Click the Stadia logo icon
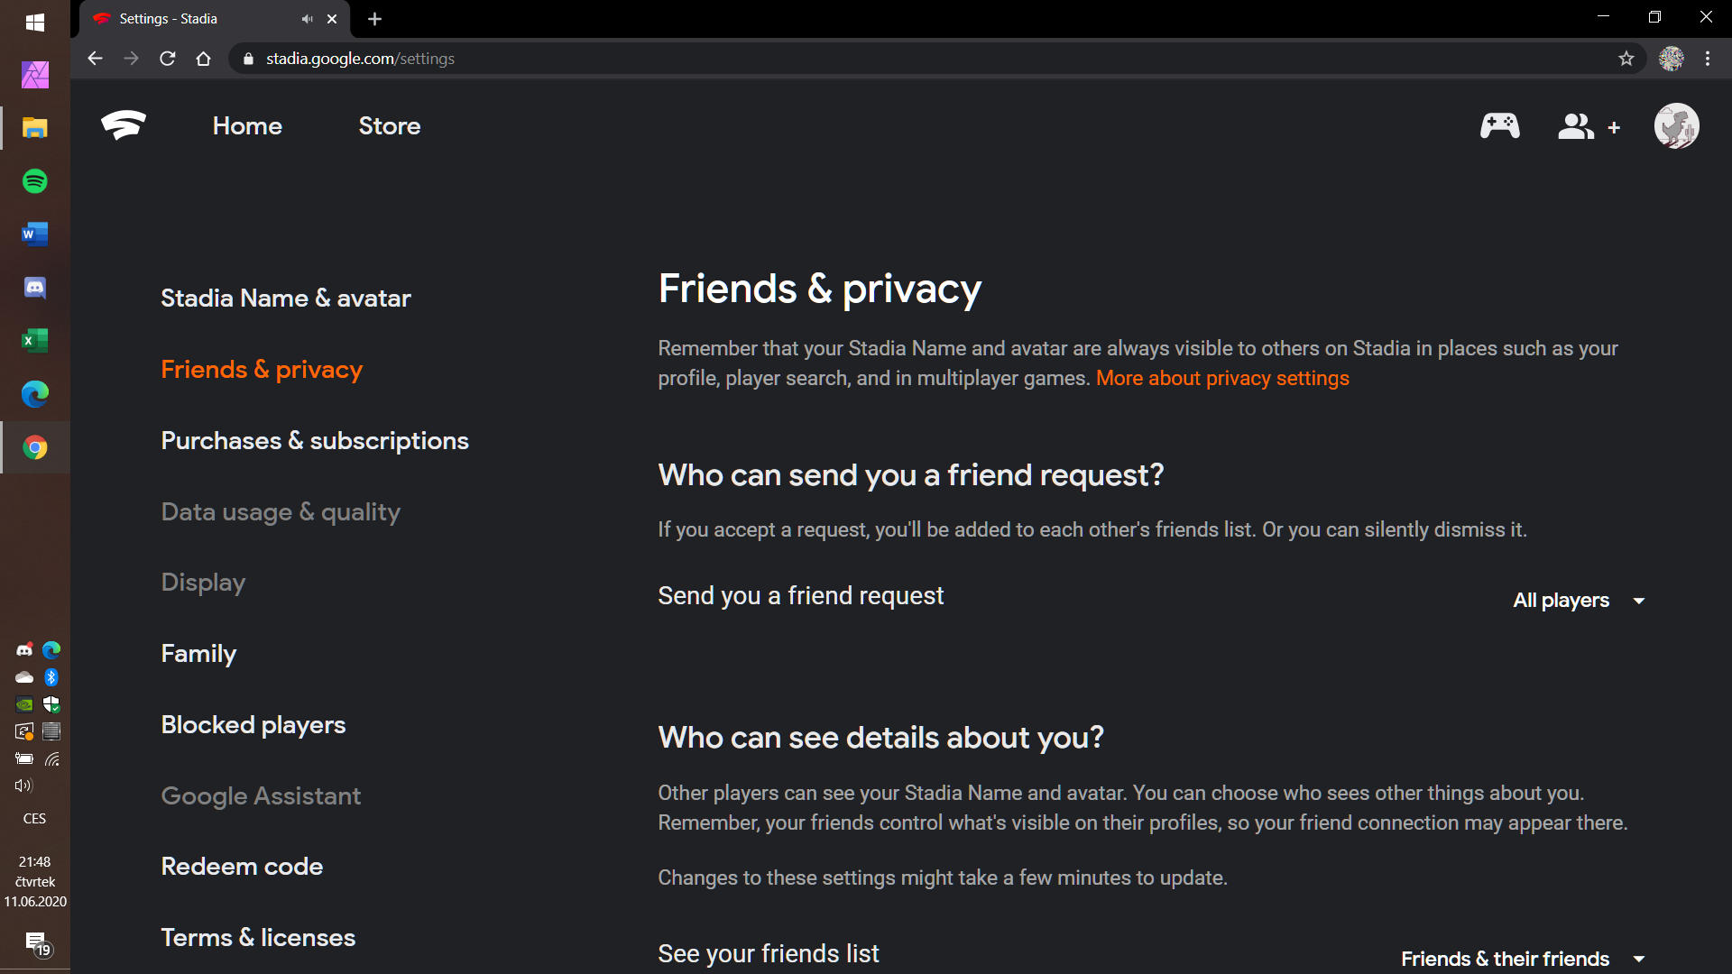1732x974 pixels. (124, 125)
